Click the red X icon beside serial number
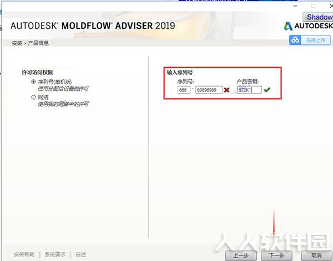The image size is (333, 261). tap(226, 90)
